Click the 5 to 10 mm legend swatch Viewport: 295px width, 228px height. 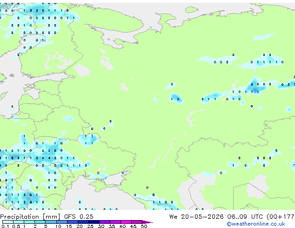click(51, 222)
